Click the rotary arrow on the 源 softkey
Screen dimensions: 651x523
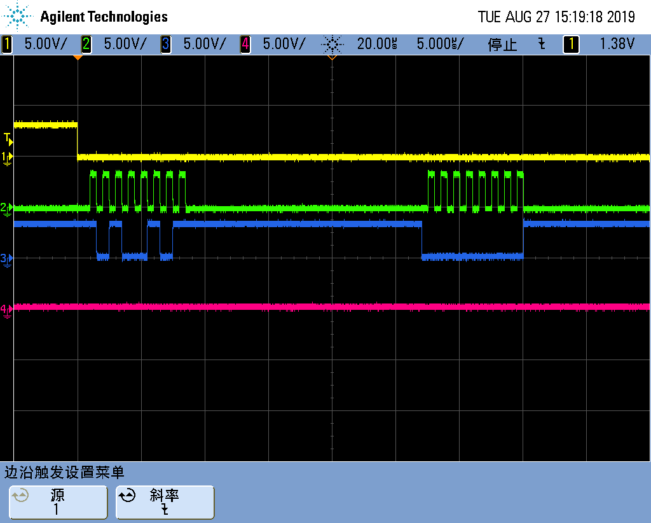(x=20, y=496)
